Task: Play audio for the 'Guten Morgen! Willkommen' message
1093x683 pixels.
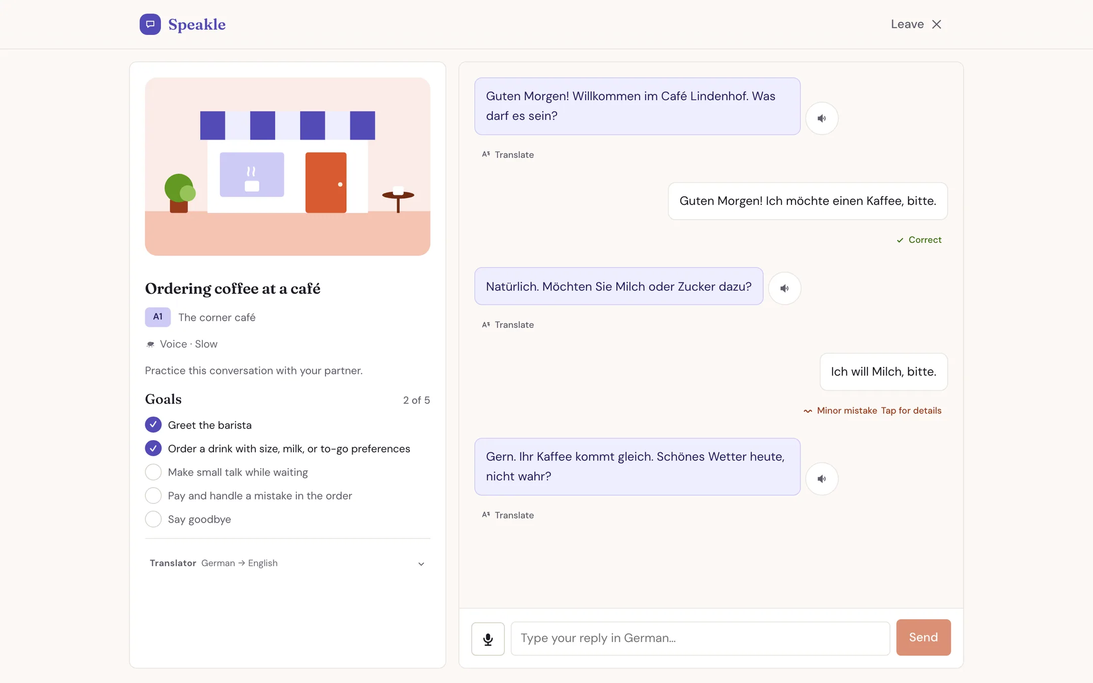Action: (822, 118)
